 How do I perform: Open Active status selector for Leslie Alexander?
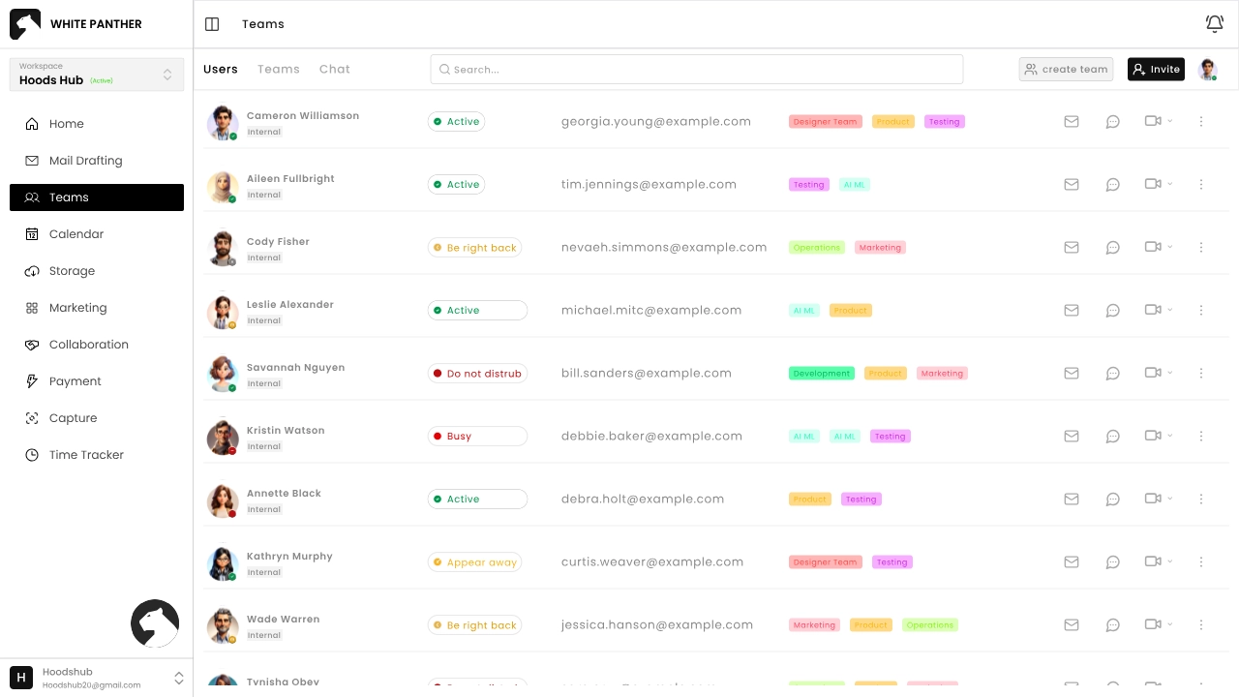click(x=477, y=311)
